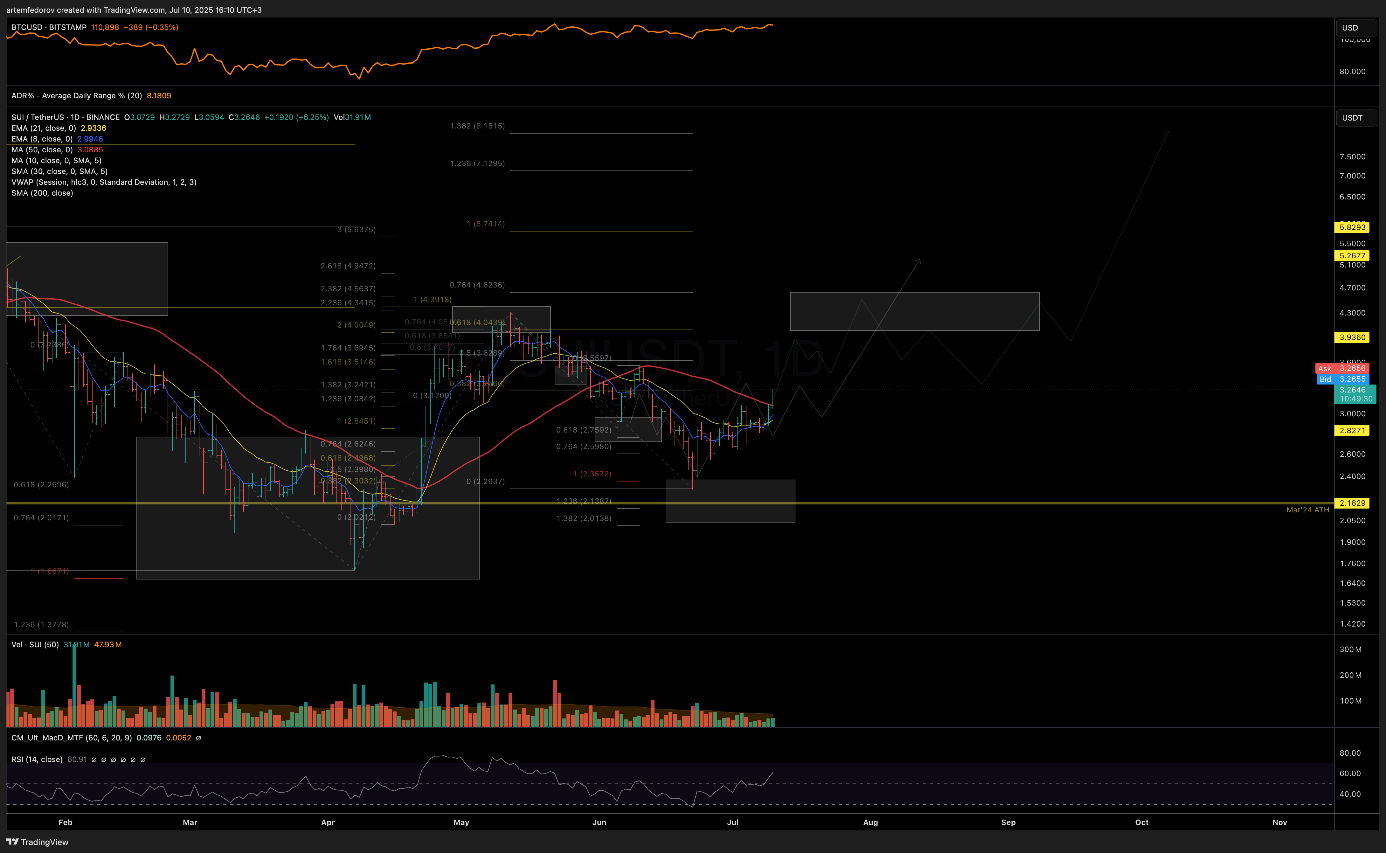
Task: Select the Vol · SUI (50) volume legend
Action: tap(35, 644)
